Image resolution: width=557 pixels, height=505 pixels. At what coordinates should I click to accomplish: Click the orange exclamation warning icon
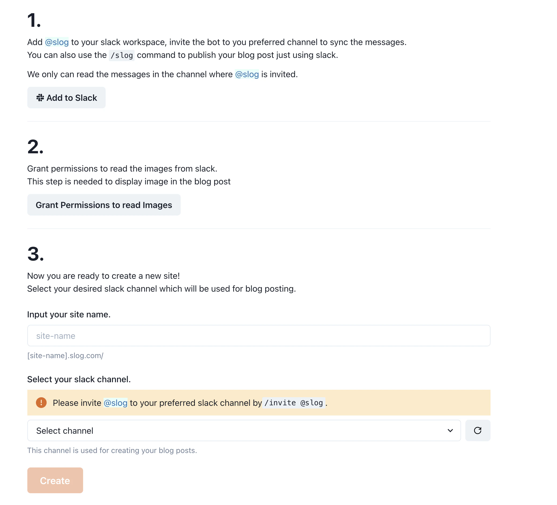click(x=41, y=403)
